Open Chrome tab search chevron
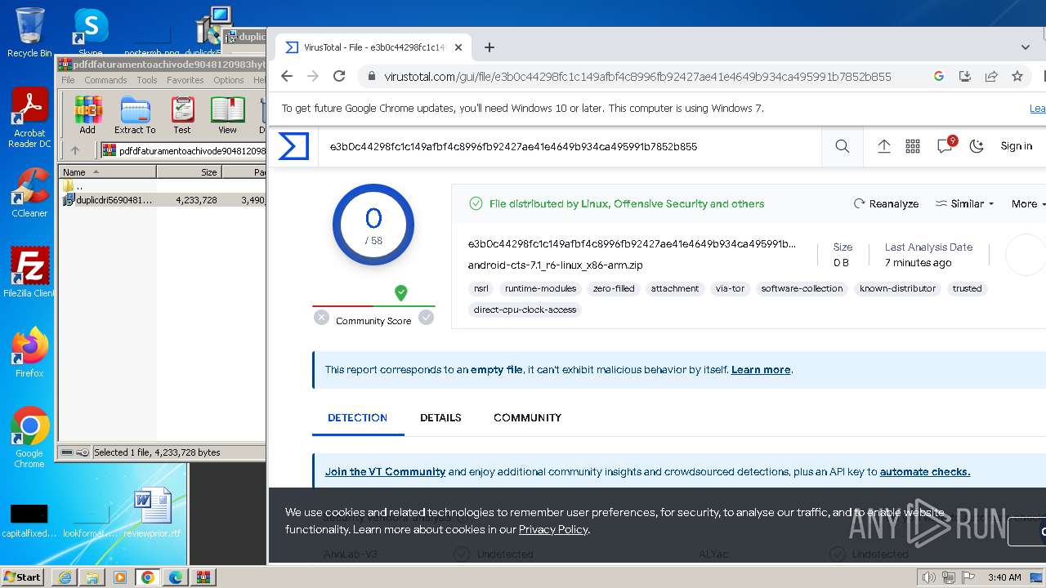Image resolution: width=1046 pixels, height=588 pixels. 1026,47
